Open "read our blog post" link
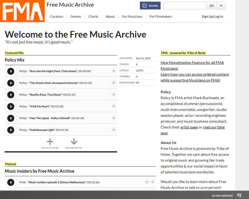The image size is (249, 199). point(214,127)
